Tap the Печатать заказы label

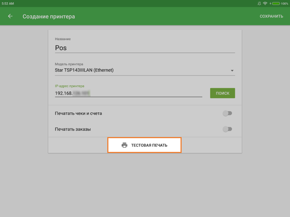[x=72, y=129]
